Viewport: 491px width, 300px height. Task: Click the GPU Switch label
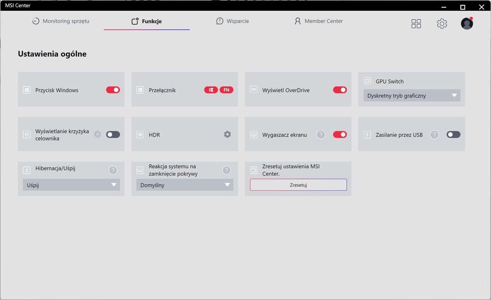[x=390, y=81]
